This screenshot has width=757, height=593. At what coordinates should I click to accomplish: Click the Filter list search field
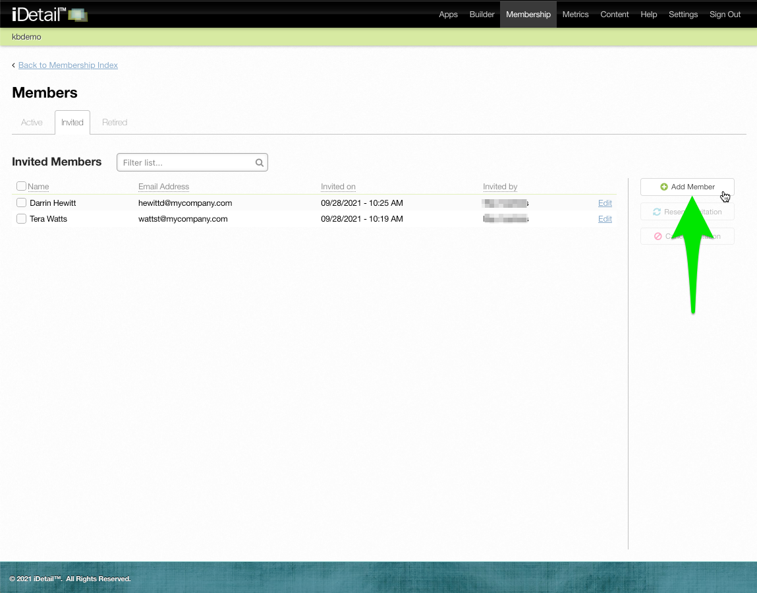point(186,162)
